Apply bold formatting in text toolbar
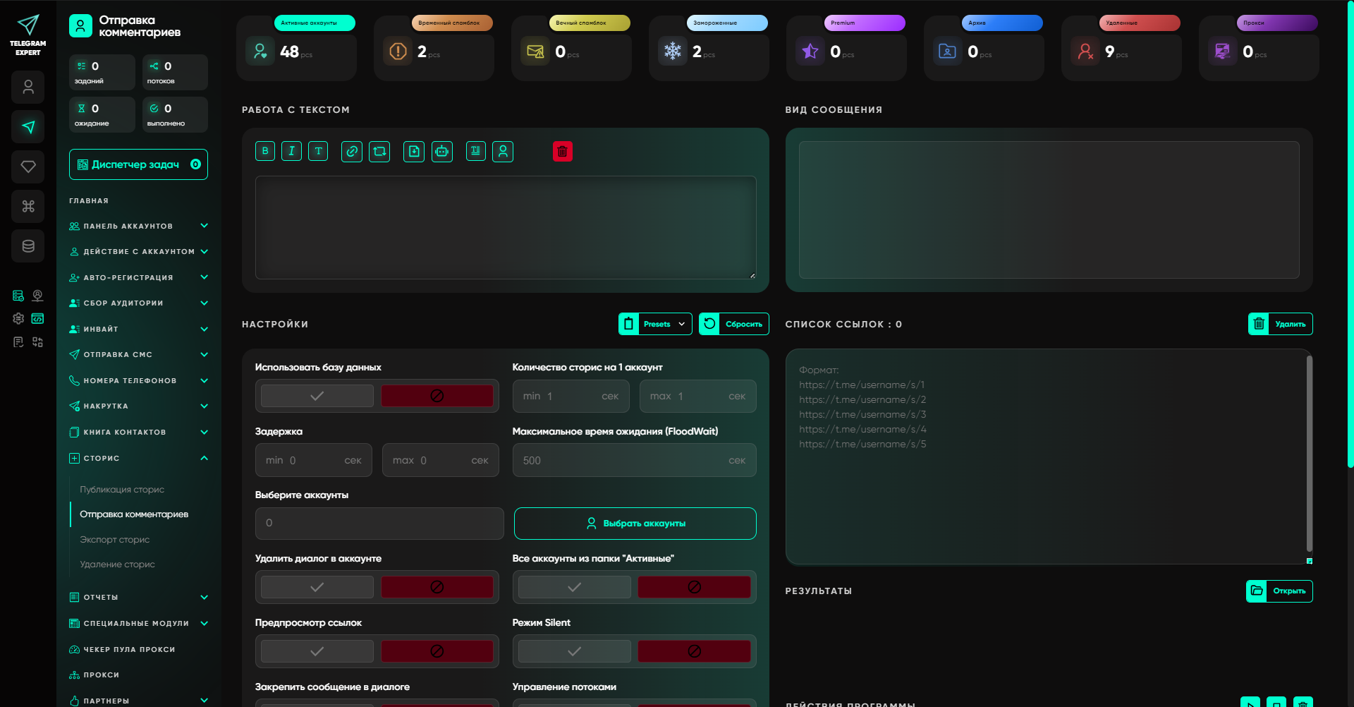 [265, 151]
